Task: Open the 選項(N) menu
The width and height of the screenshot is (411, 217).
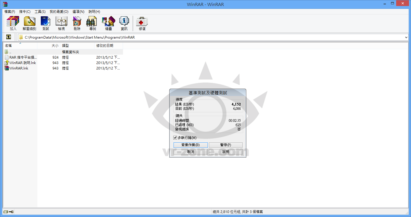Action: (78, 11)
